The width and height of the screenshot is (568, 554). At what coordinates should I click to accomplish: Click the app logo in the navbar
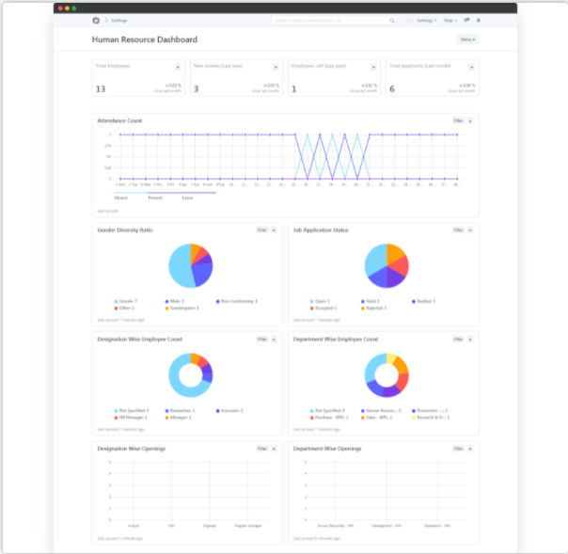[x=96, y=20]
